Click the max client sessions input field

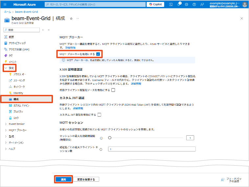click(x=152, y=149)
